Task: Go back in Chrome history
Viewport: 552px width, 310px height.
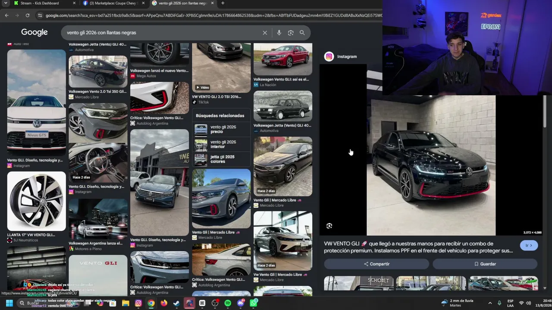Action: point(6,15)
